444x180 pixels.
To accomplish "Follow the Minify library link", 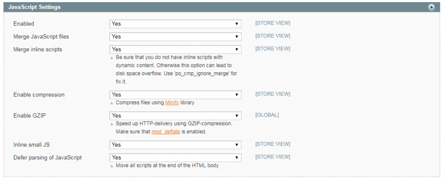I will (172, 103).
